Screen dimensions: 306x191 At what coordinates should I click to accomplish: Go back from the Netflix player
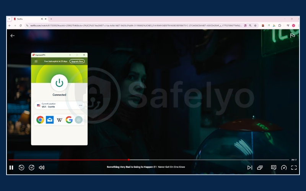13,36
